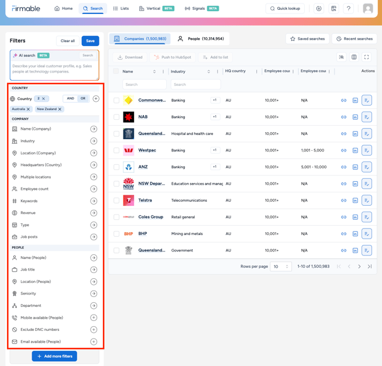Open Recent searches
Image resolution: width=382 pixels, height=366 pixels.
355,39
